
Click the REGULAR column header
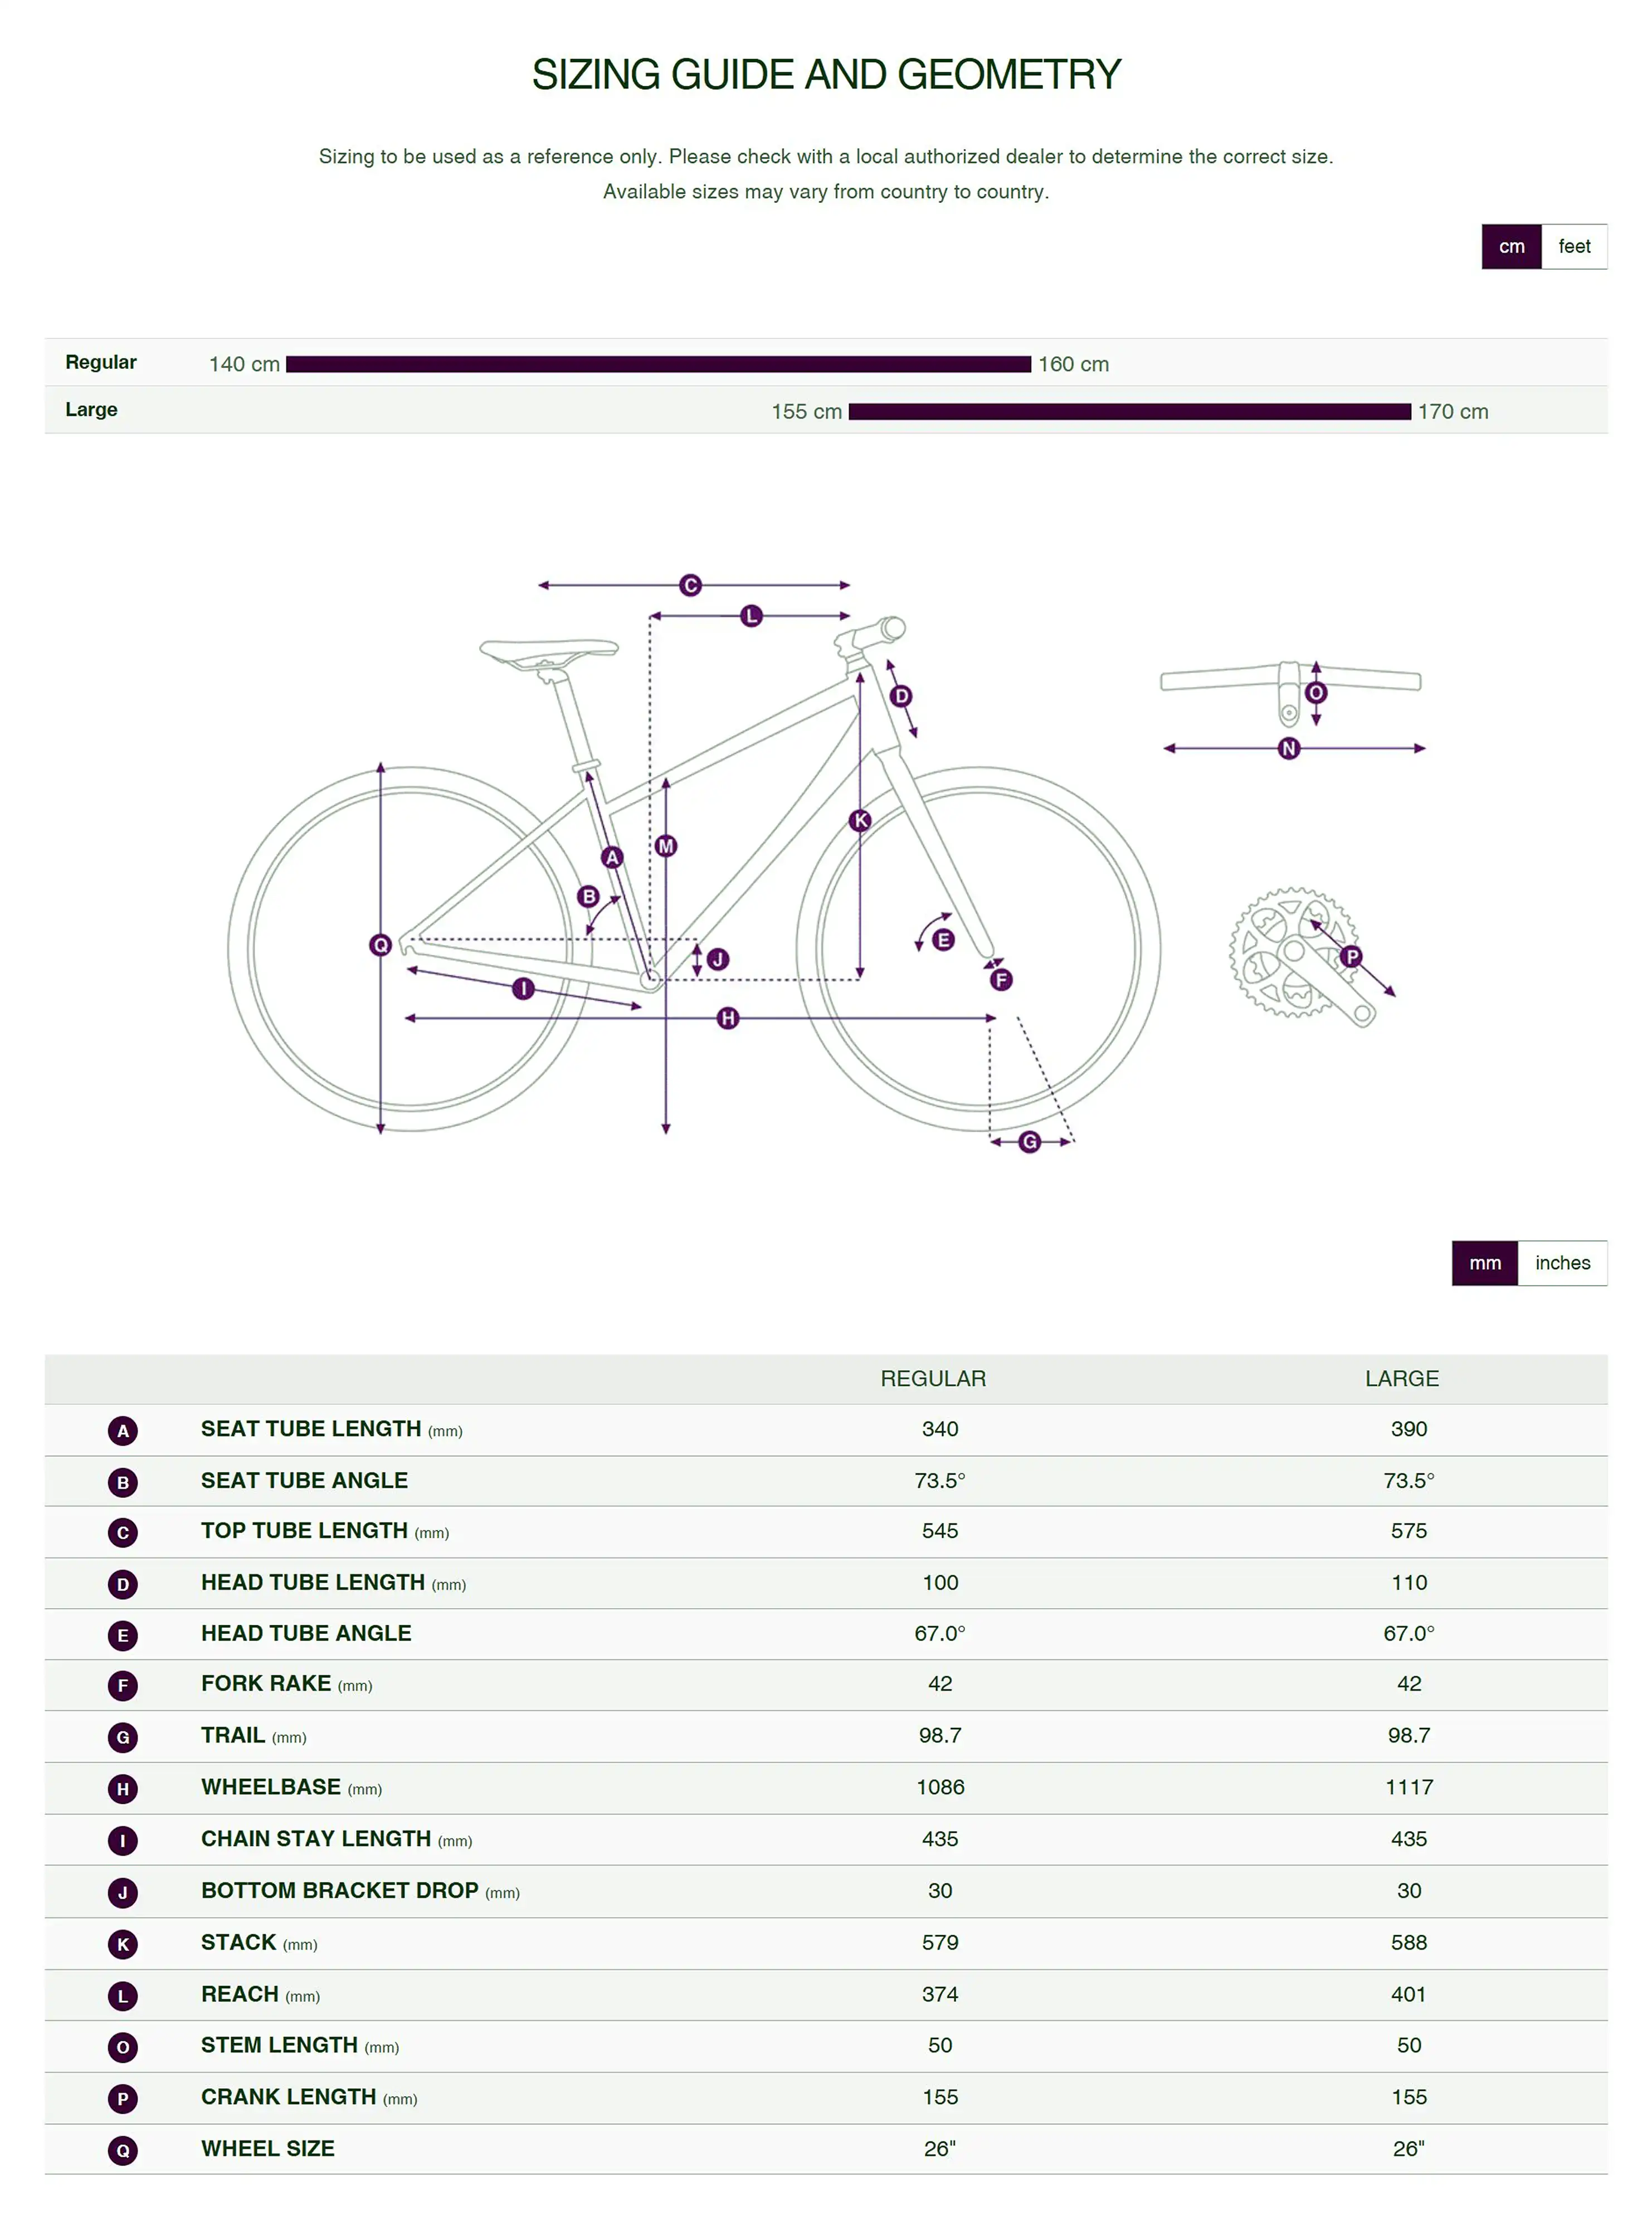[933, 1379]
